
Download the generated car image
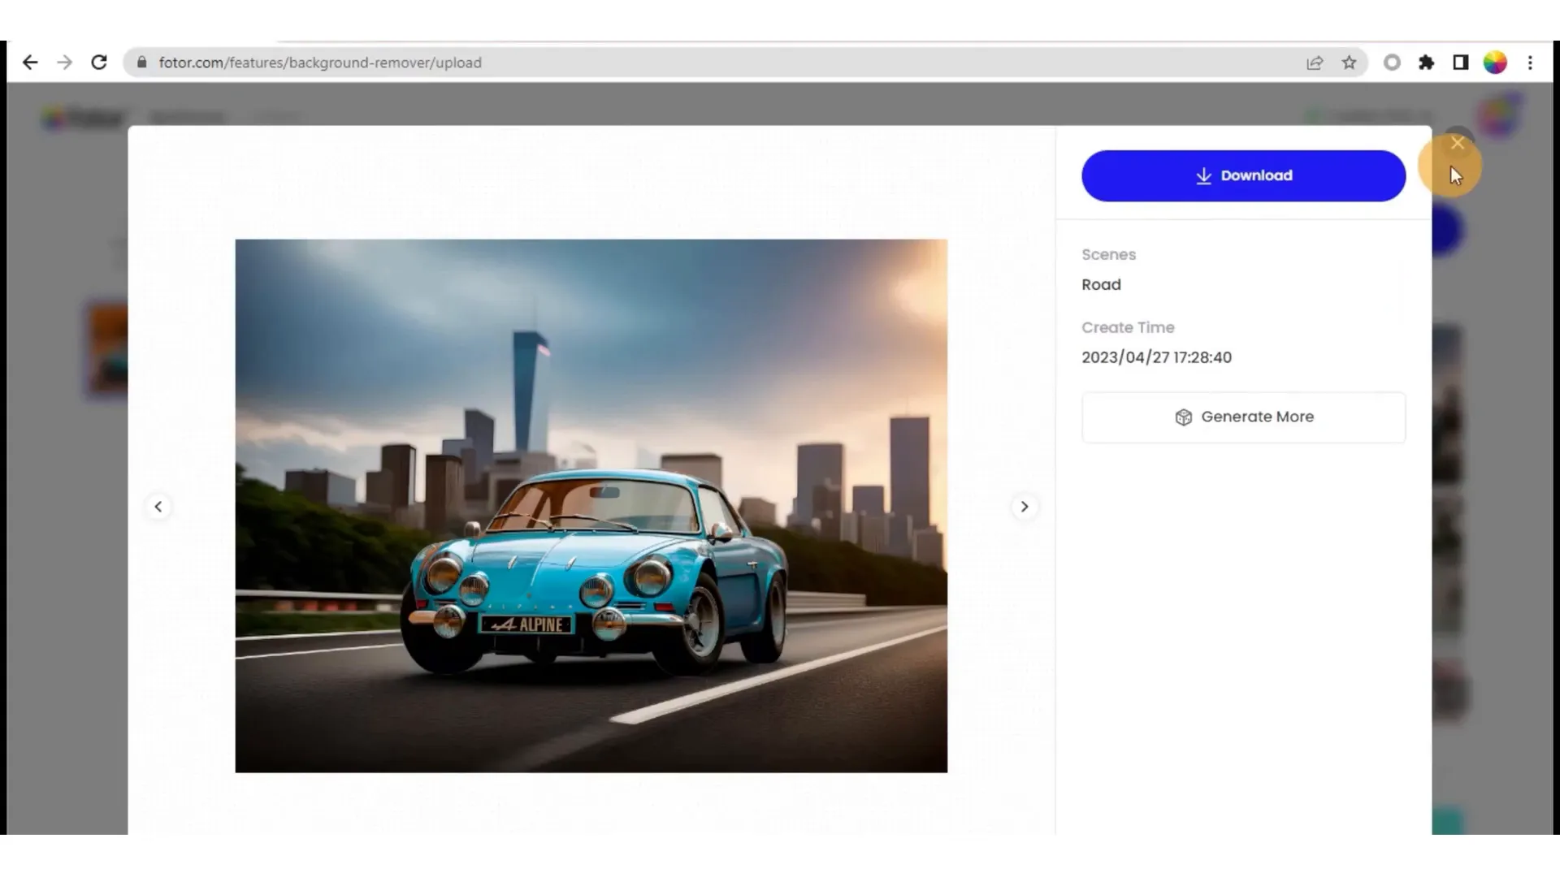click(1243, 175)
